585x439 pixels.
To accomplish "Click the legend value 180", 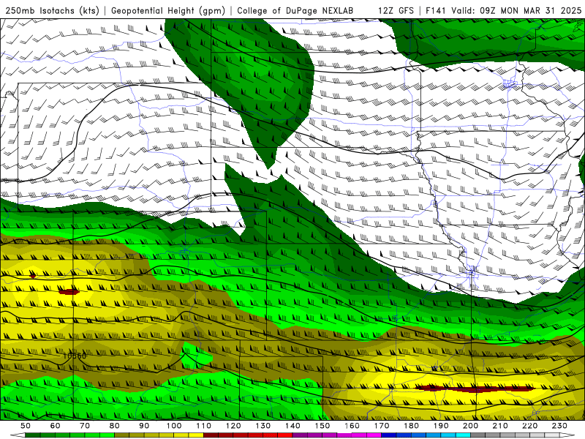I will pyautogui.click(x=412, y=426).
